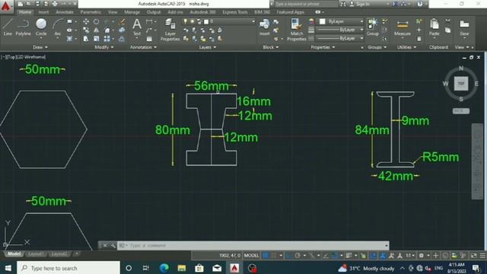The image size is (487, 274).
Task: Click the Copy Clip icon in Clipboard
Action: (x=447, y=30)
